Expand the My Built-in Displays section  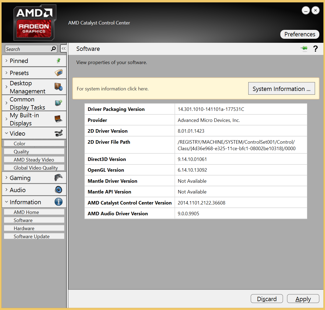click(x=6, y=119)
